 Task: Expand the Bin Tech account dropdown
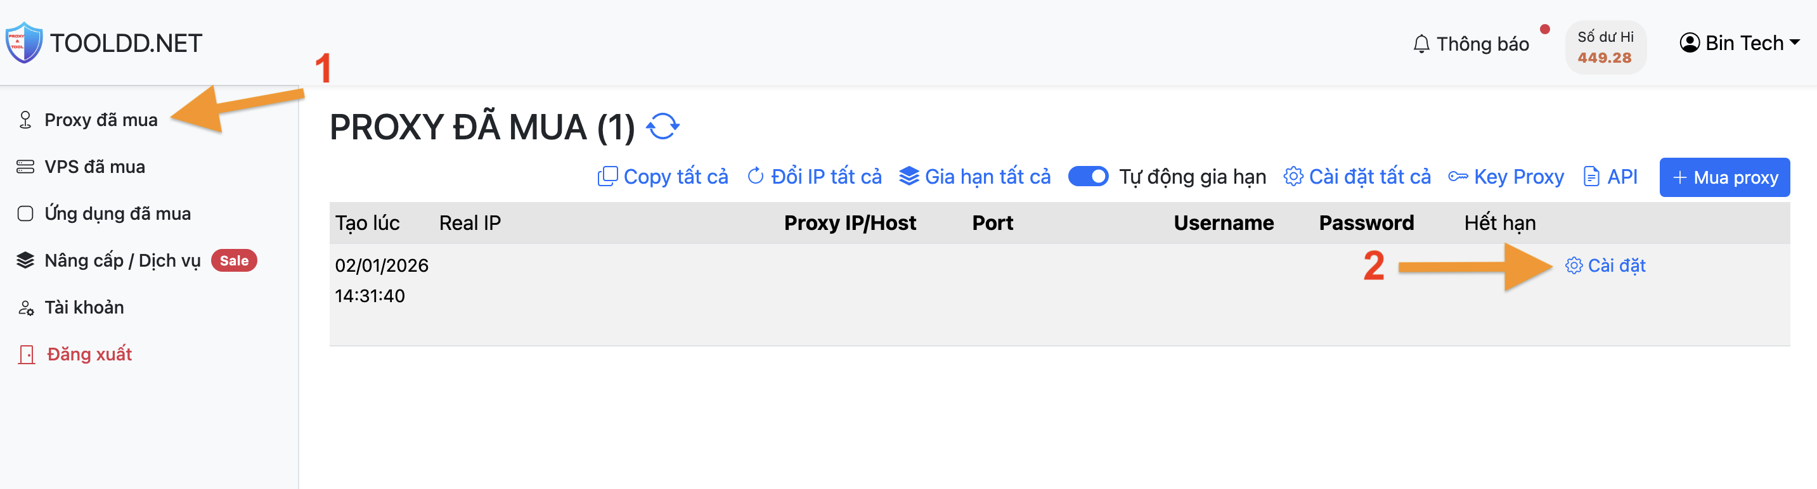(x=1739, y=43)
